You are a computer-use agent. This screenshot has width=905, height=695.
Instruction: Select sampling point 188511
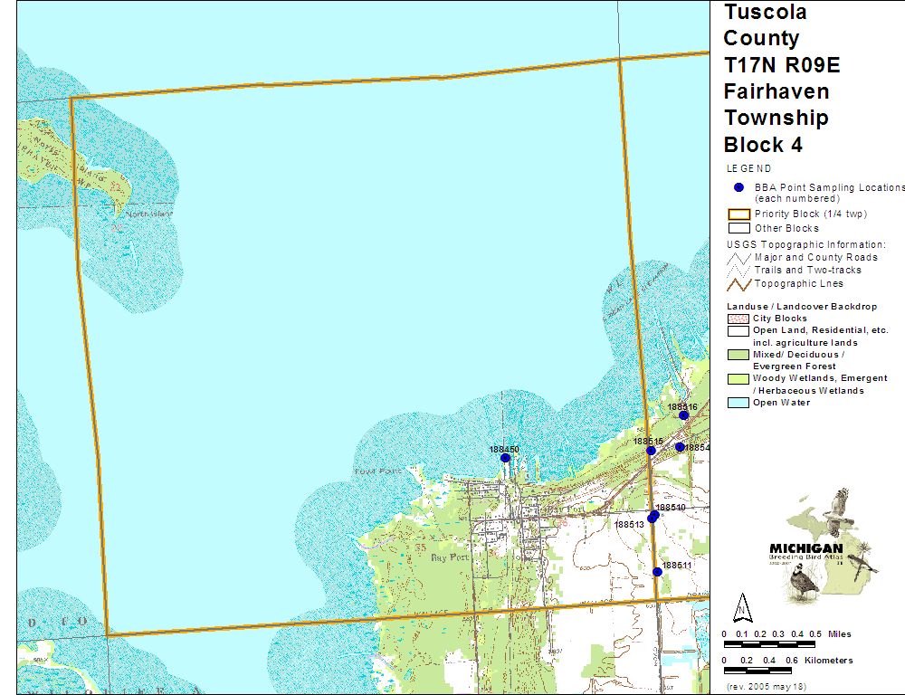658,572
